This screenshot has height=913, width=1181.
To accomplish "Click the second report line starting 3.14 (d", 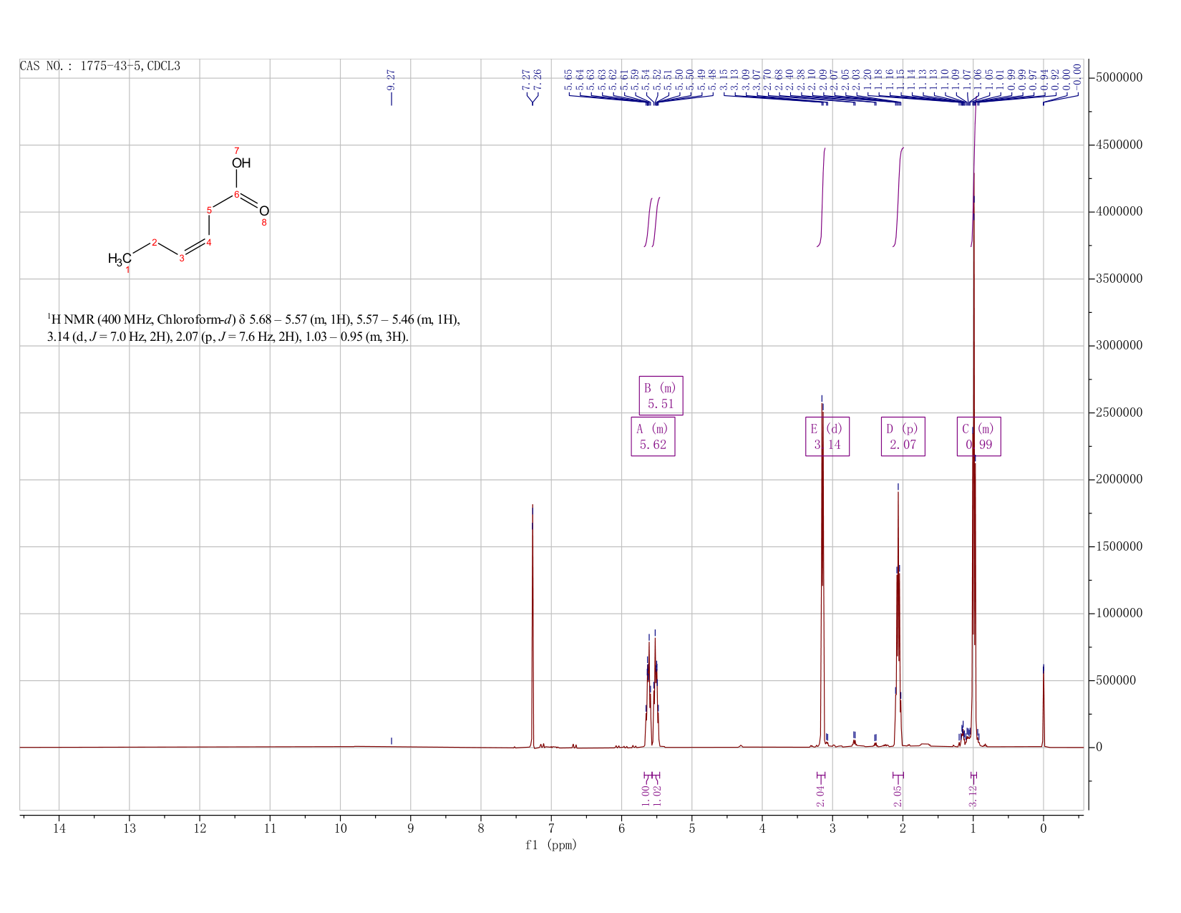I will tap(228, 337).
